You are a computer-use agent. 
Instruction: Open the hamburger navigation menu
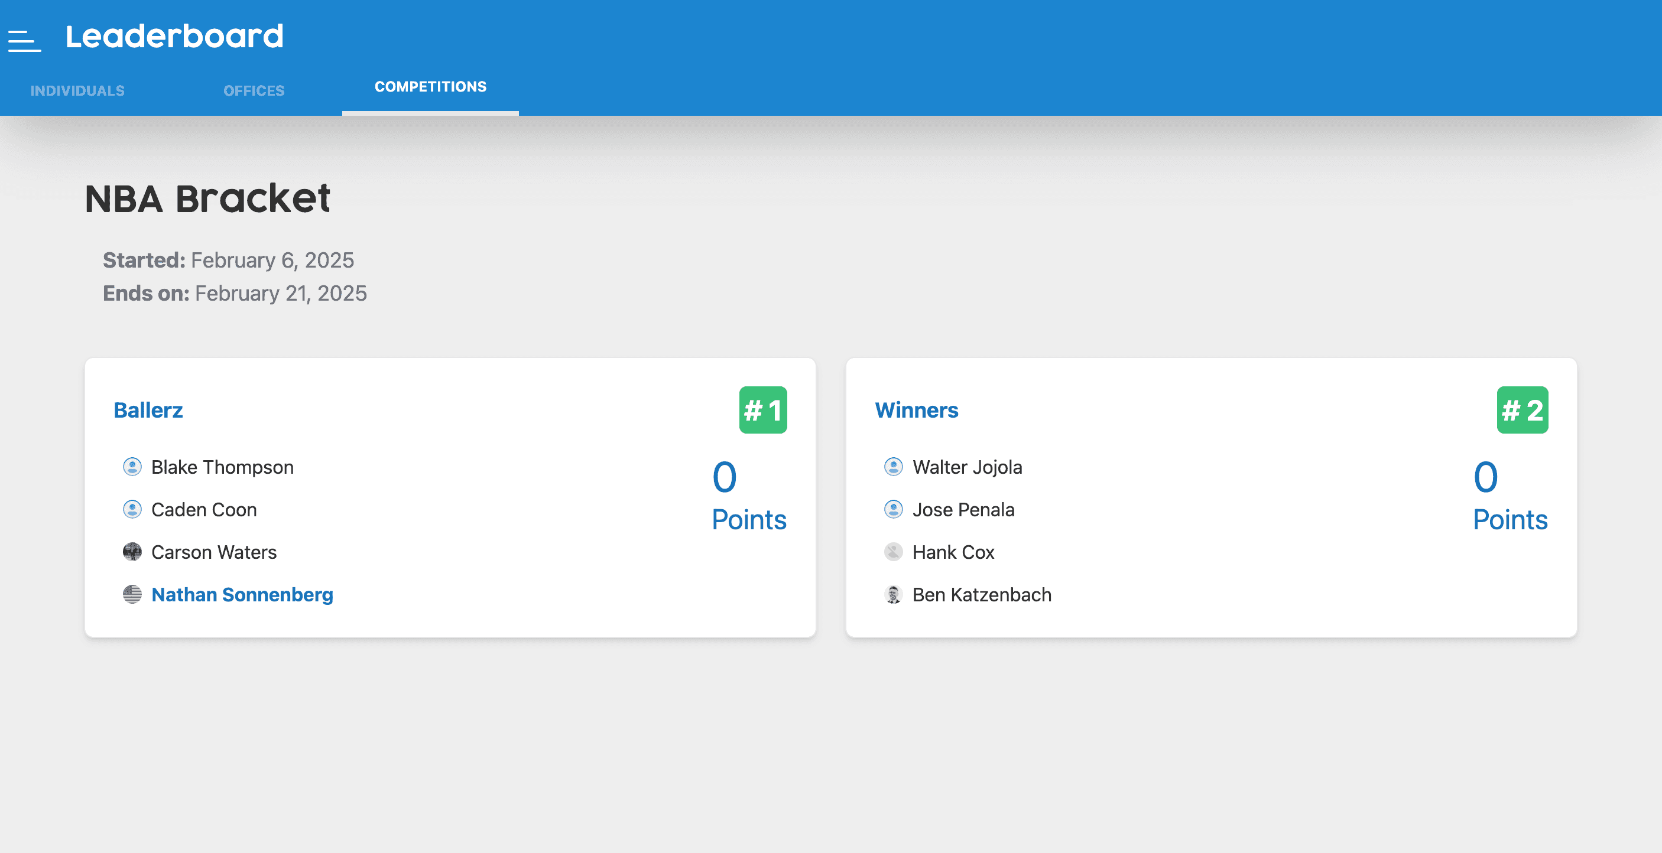pyautogui.click(x=24, y=40)
